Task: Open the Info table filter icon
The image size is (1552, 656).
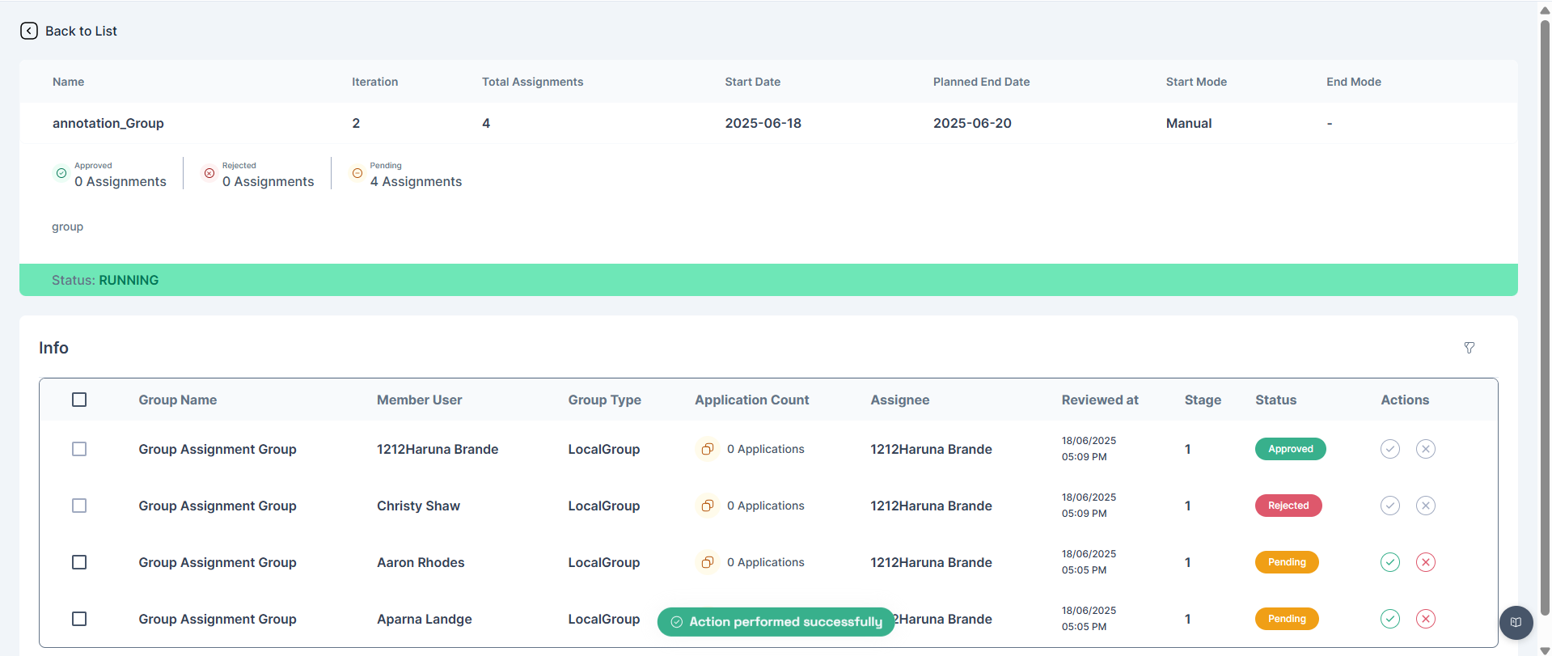Action: click(1470, 348)
